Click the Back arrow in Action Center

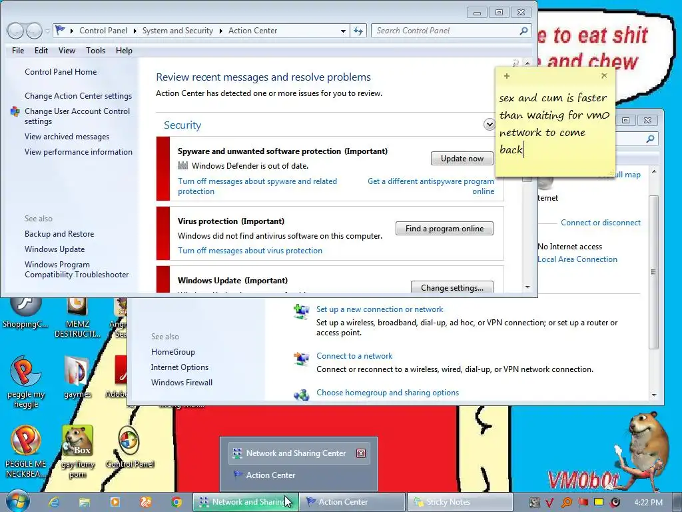[x=16, y=31]
